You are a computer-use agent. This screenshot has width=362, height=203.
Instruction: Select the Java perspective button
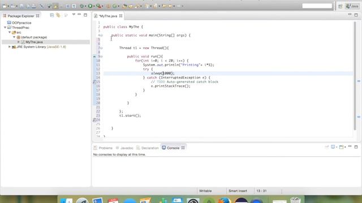pos(352,6)
